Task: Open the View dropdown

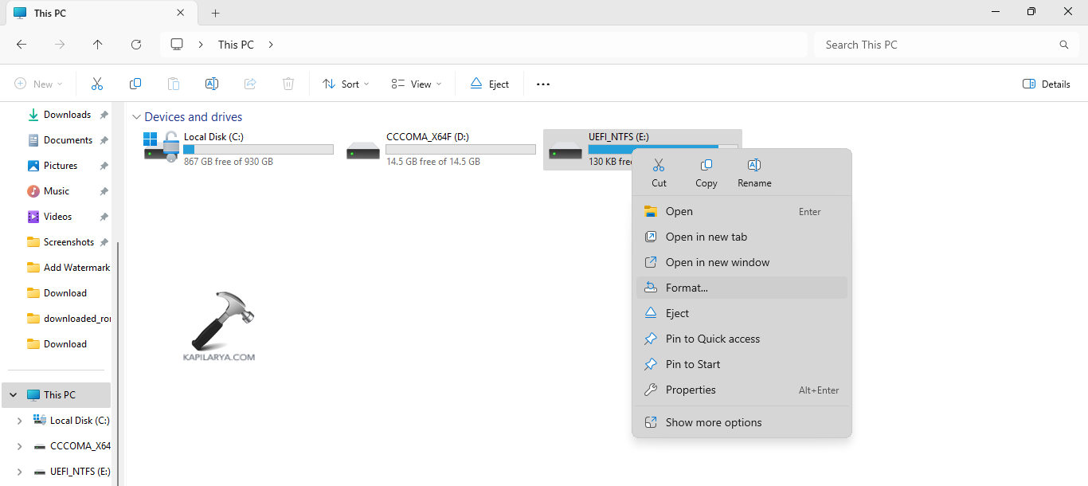Action: click(x=416, y=84)
